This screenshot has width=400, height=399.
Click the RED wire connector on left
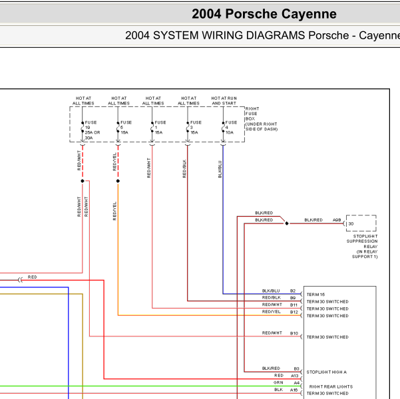[21, 280]
